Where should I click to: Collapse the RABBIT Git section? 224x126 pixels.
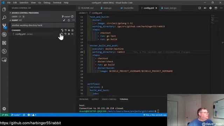coord(16,20)
